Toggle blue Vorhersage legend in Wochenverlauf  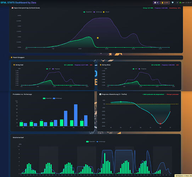[101, 142]
